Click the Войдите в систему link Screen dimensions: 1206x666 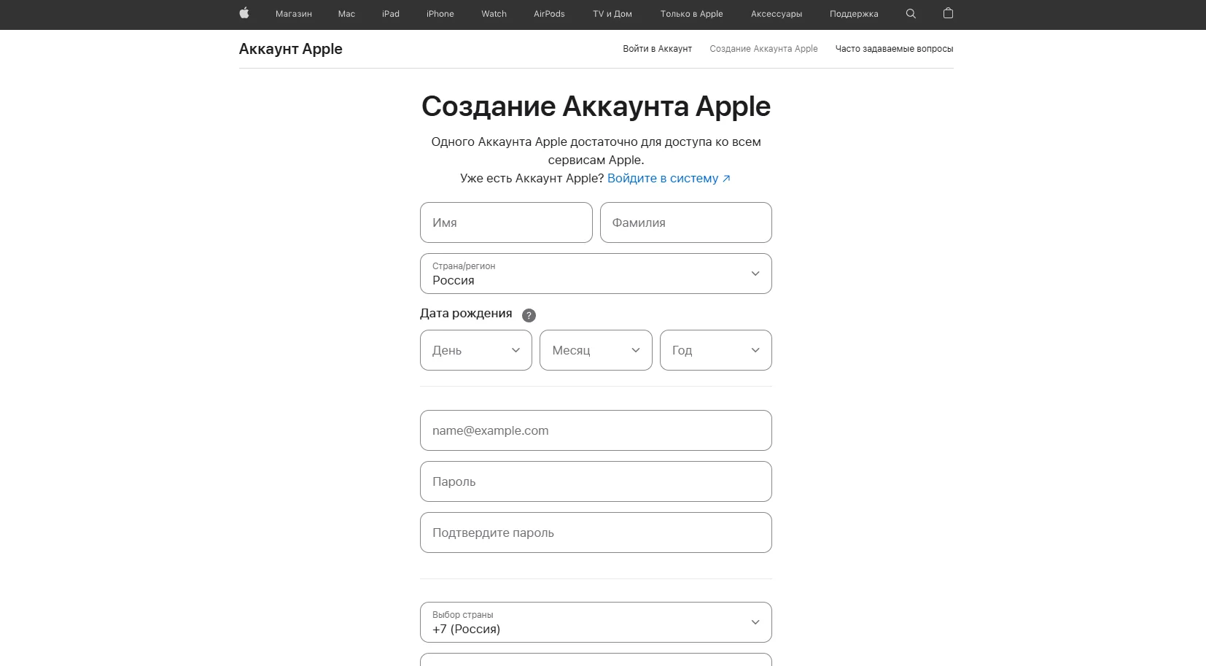[x=669, y=178]
